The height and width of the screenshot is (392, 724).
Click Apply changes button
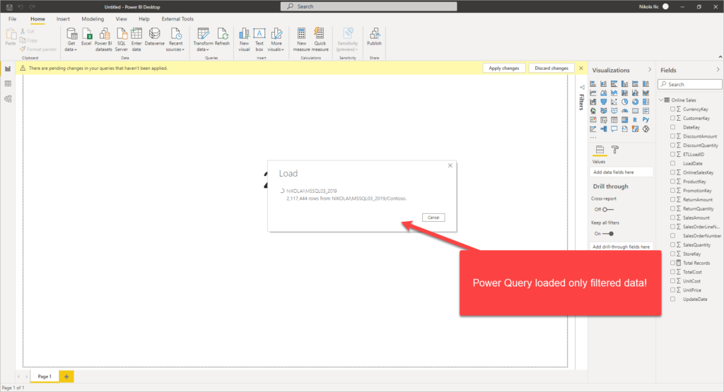503,69
